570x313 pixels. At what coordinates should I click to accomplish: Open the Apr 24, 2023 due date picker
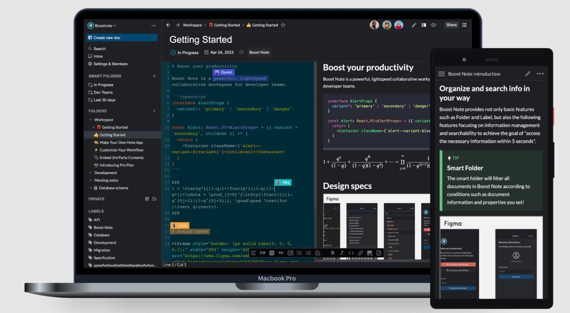(x=219, y=52)
